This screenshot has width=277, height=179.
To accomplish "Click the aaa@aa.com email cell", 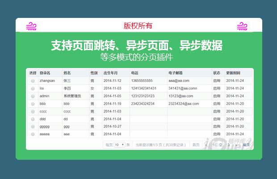I will (179, 81).
